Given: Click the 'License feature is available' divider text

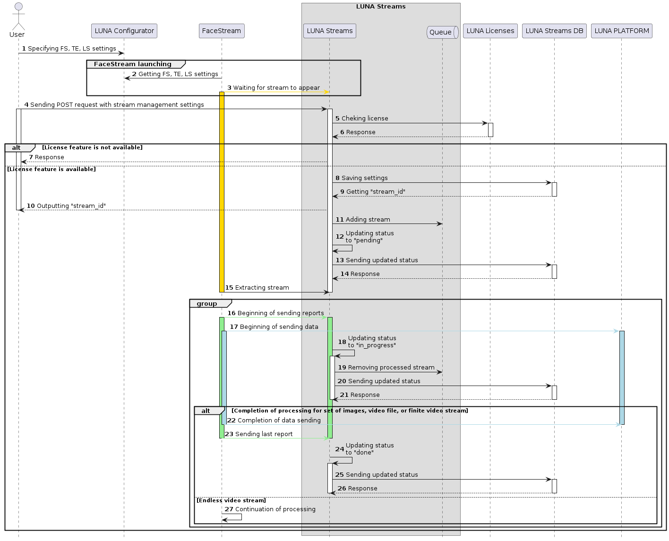Looking at the screenshot, I should pos(51,169).
